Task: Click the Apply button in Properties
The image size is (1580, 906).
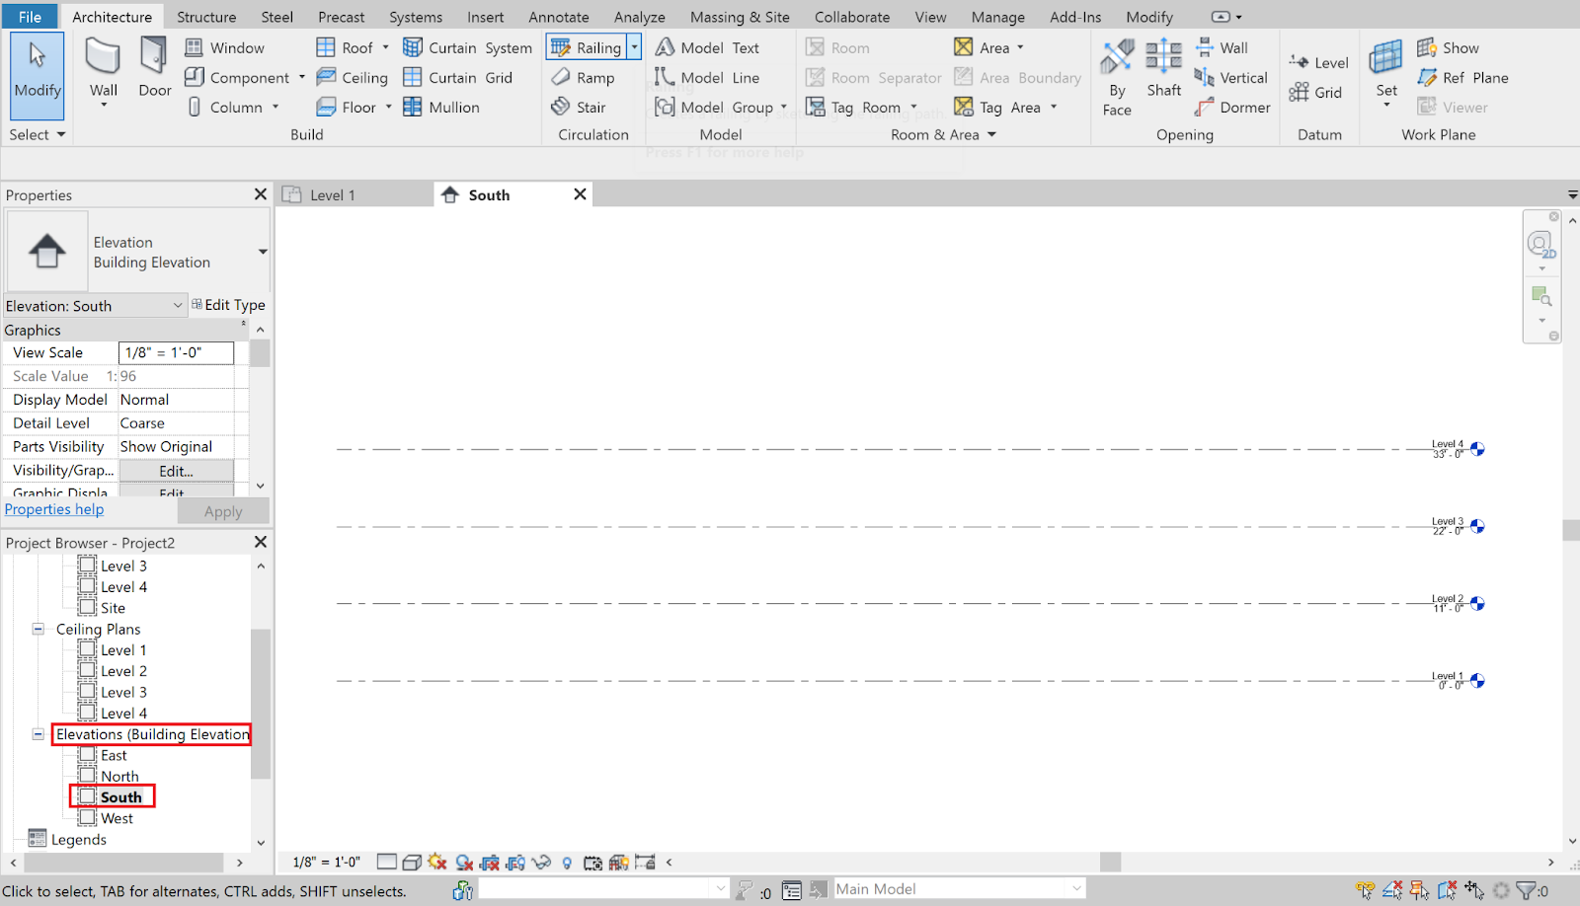Action: (223, 511)
